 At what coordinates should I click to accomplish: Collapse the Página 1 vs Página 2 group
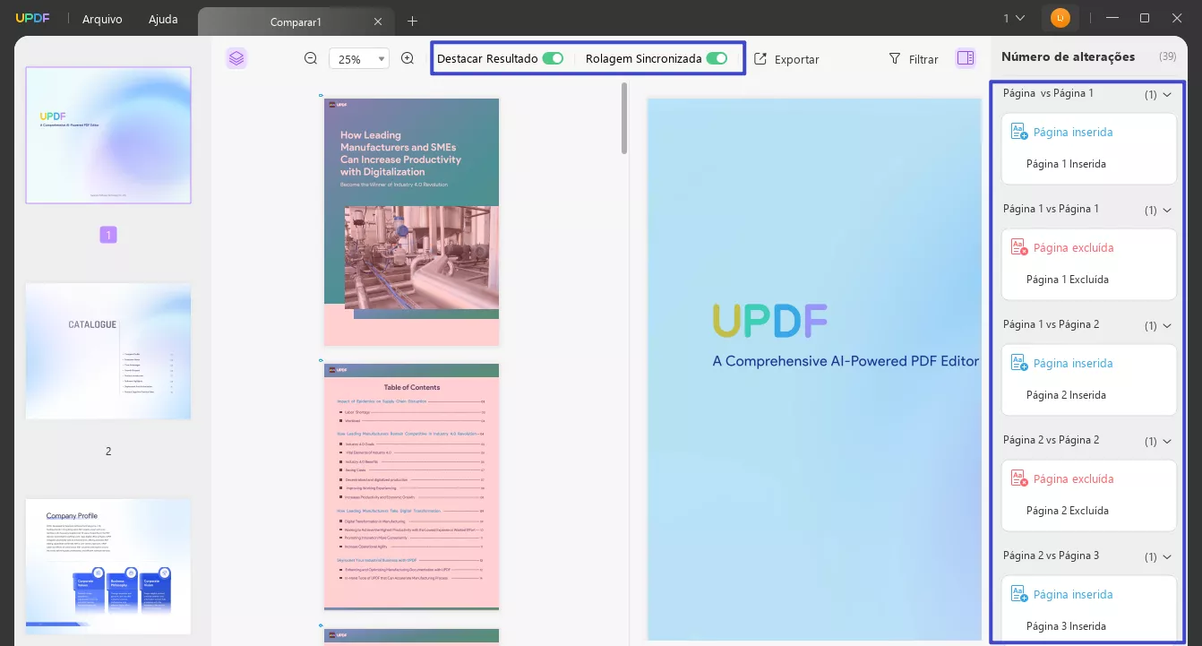pyautogui.click(x=1166, y=325)
